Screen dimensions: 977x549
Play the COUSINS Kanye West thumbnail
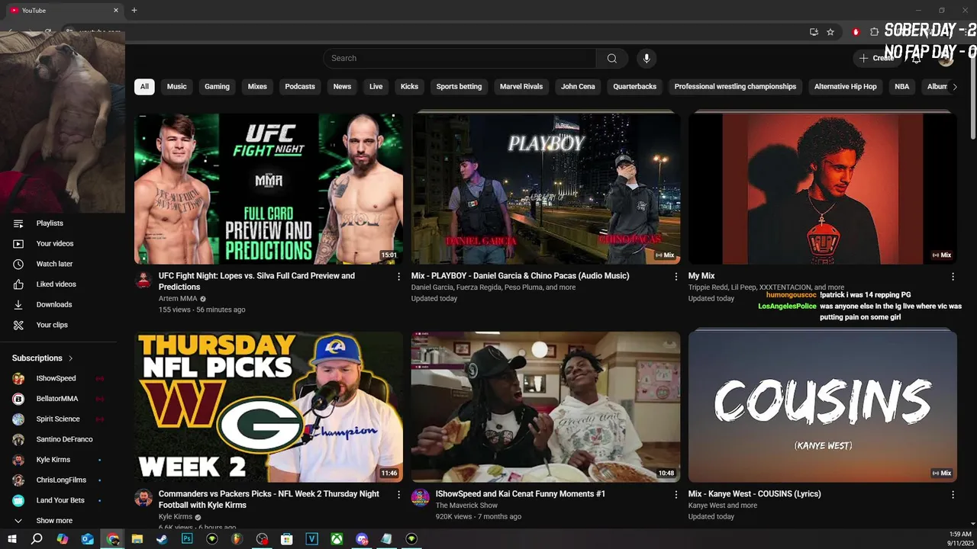tap(823, 406)
